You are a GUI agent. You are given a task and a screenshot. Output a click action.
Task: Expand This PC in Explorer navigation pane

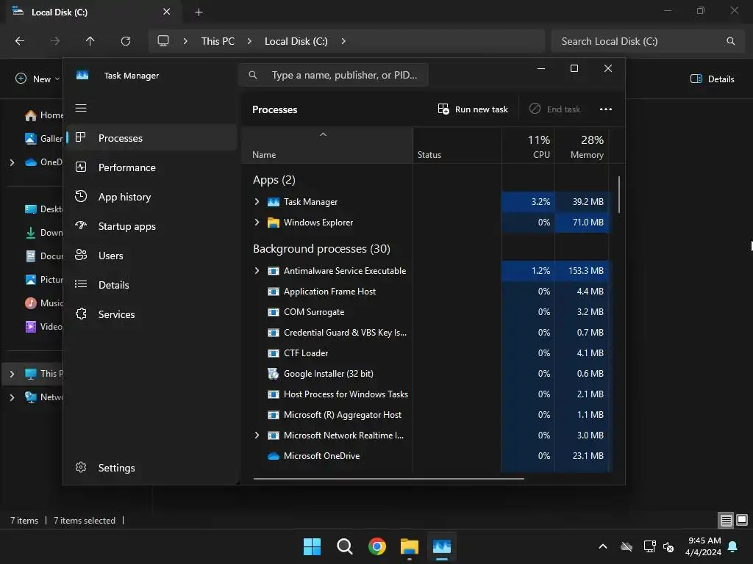tap(12, 374)
